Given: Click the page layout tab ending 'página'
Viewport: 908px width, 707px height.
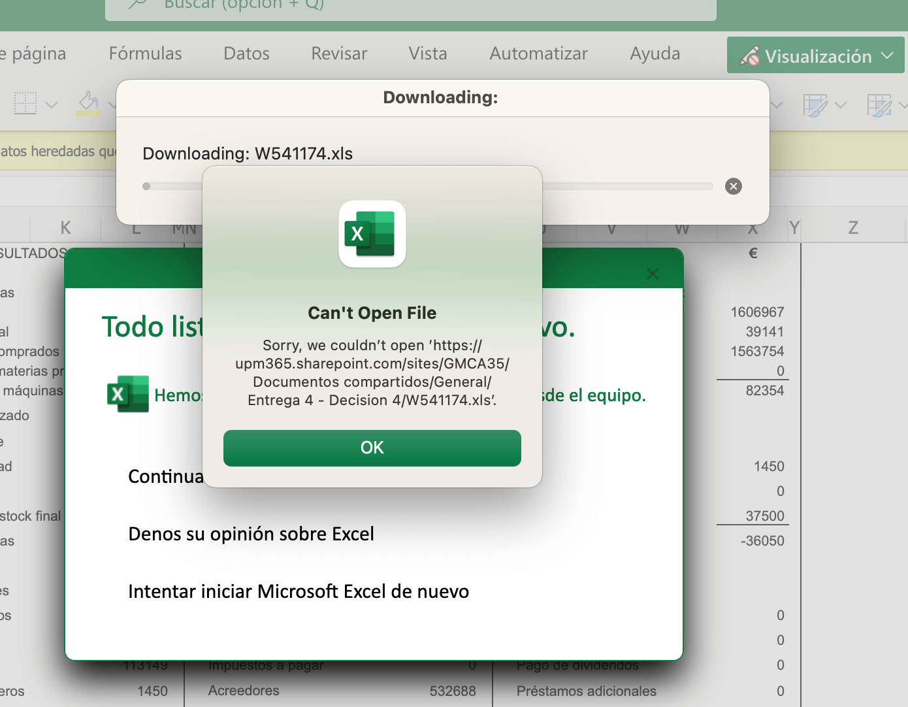Looking at the screenshot, I should point(33,54).
